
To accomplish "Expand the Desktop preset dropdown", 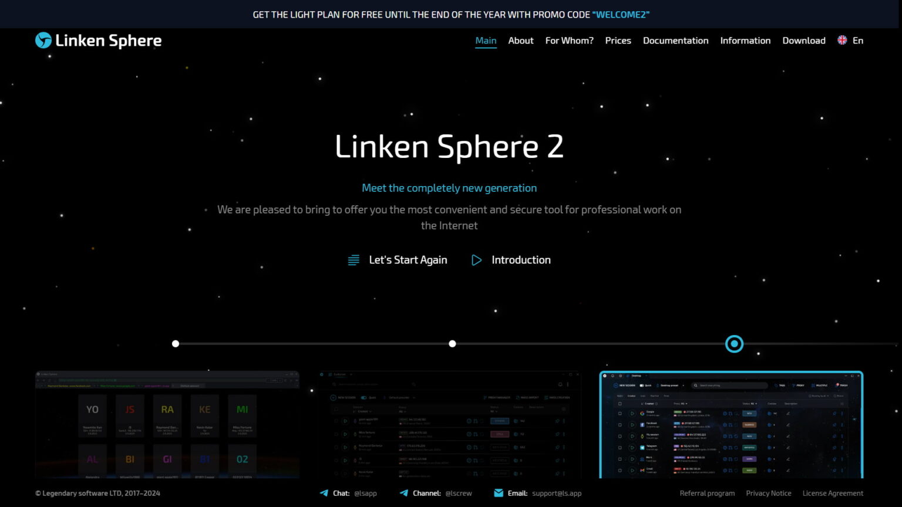I will click(683, 385).
